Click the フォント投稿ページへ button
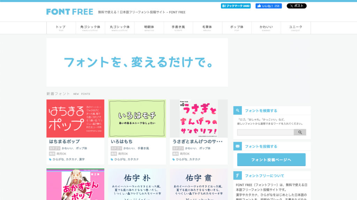Screen dimensions: 357x200 271,159
